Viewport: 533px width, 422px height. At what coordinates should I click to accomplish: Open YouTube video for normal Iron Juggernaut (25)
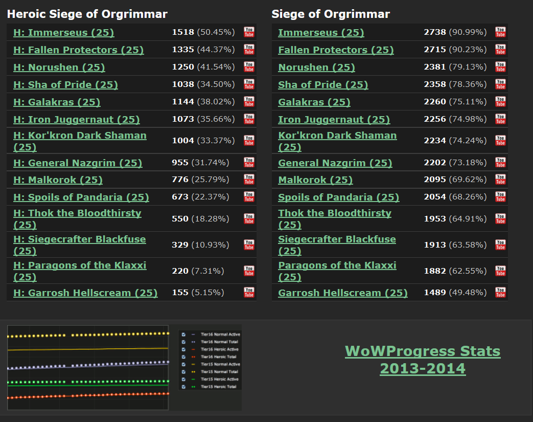tap(500, 119)
